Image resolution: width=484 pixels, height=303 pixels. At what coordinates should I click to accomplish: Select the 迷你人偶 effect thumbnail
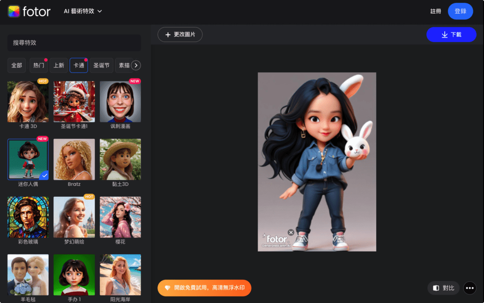28,160
